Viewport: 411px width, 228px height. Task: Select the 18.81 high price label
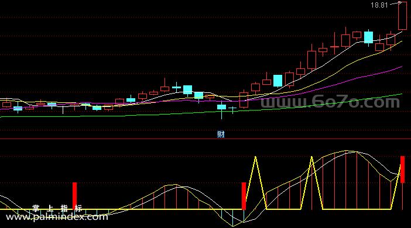pos(379,5)
